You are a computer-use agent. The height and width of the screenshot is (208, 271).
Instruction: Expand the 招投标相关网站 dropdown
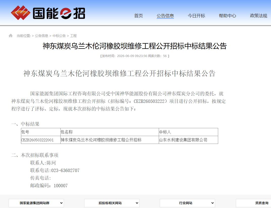click(112, 203)
